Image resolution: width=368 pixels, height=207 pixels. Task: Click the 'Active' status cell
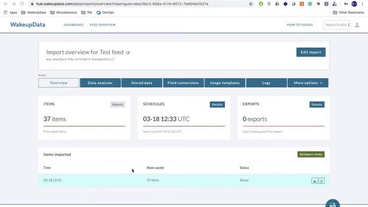[x=244, y=180]
